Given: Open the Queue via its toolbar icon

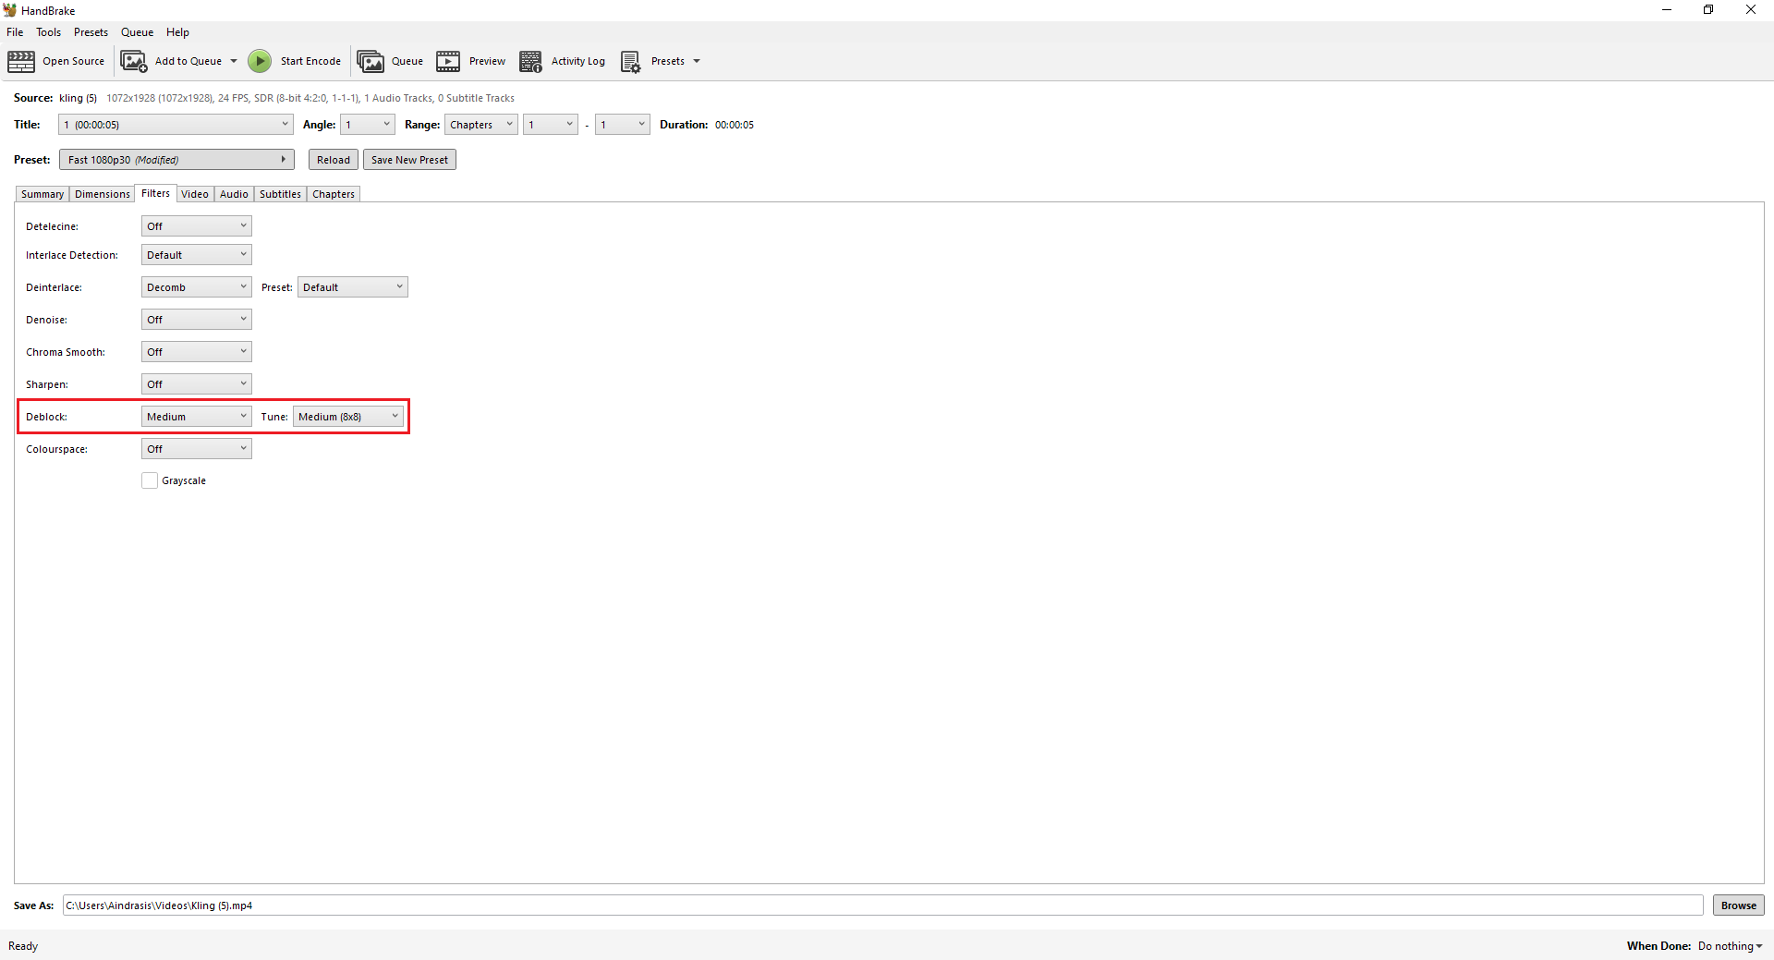Looking at the screenshot, I should coord(371,62).
